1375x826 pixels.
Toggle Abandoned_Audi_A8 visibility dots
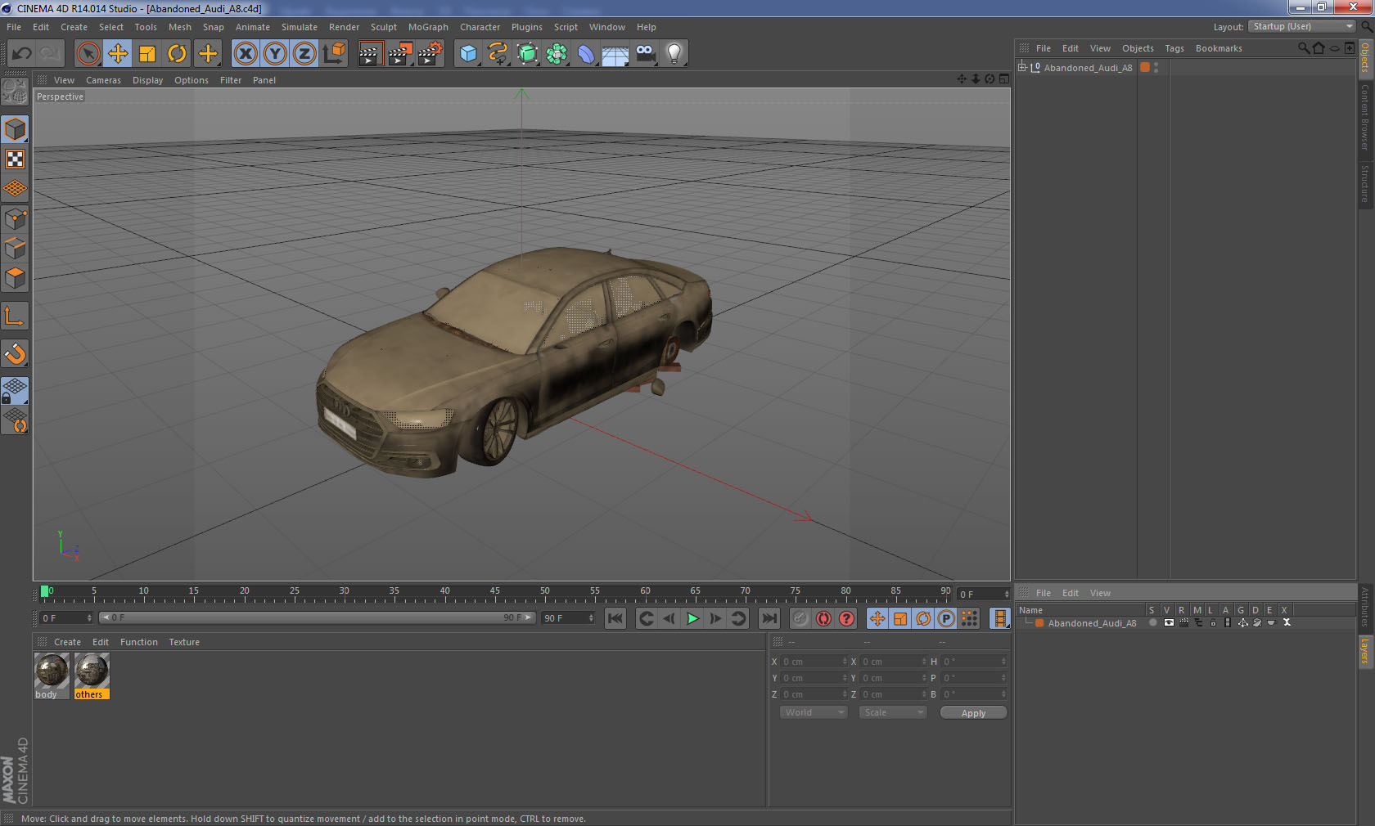pyautogui.click(x=1156, y=67)
